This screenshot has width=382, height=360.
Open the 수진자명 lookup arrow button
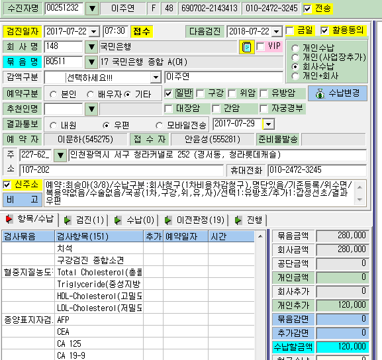tap(92, 9)
